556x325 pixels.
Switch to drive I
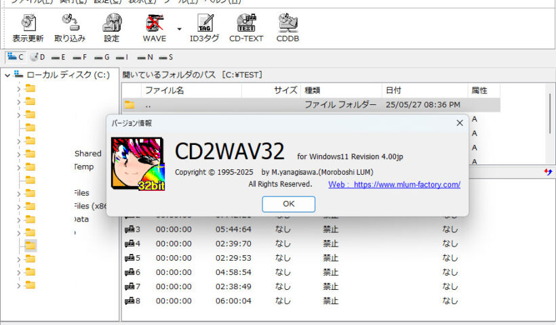pos(122,57)
